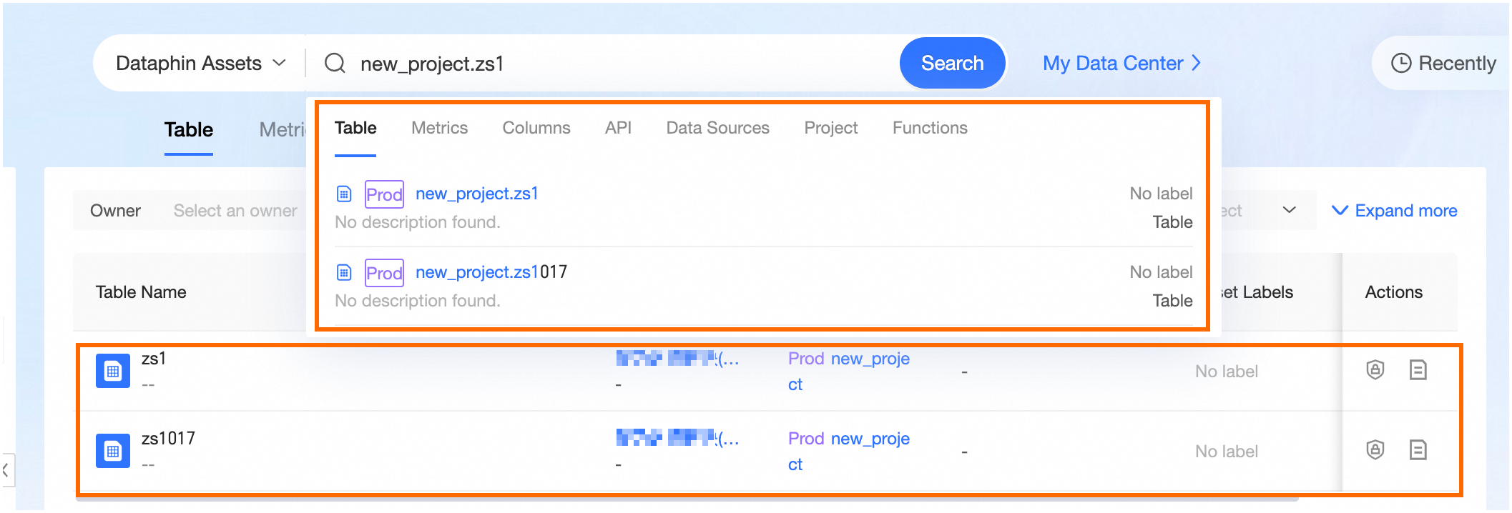Click table icon beside new_project.zs1017 suggestion
Screen dimensions: 1512x513
click(344, 272)
